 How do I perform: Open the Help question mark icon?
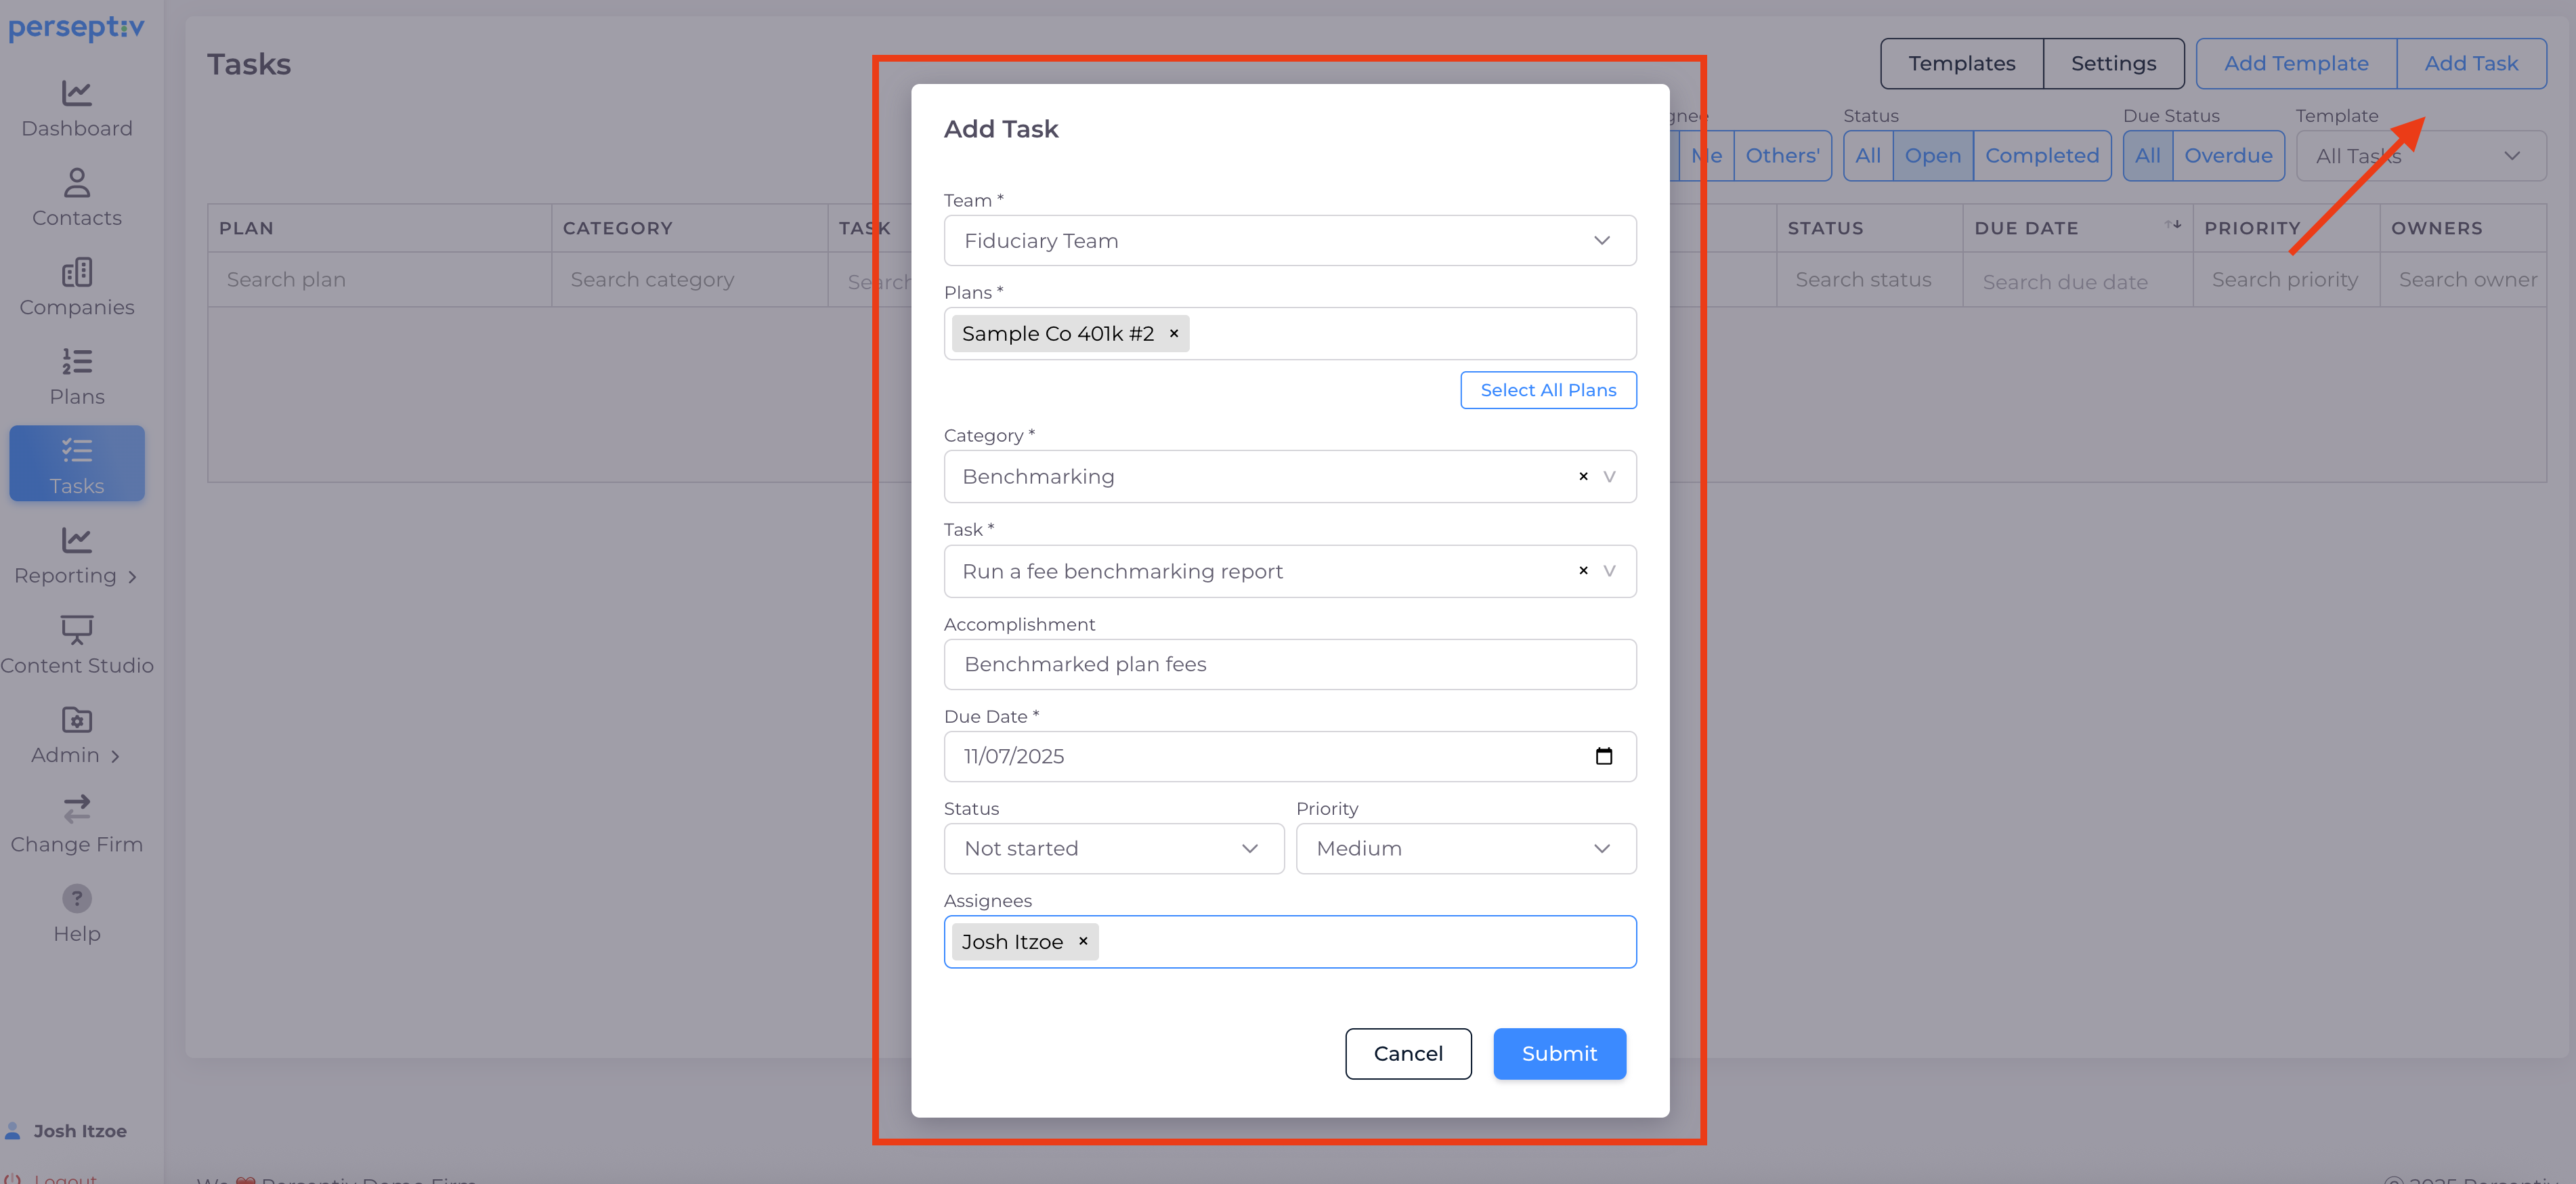point(76,898)
